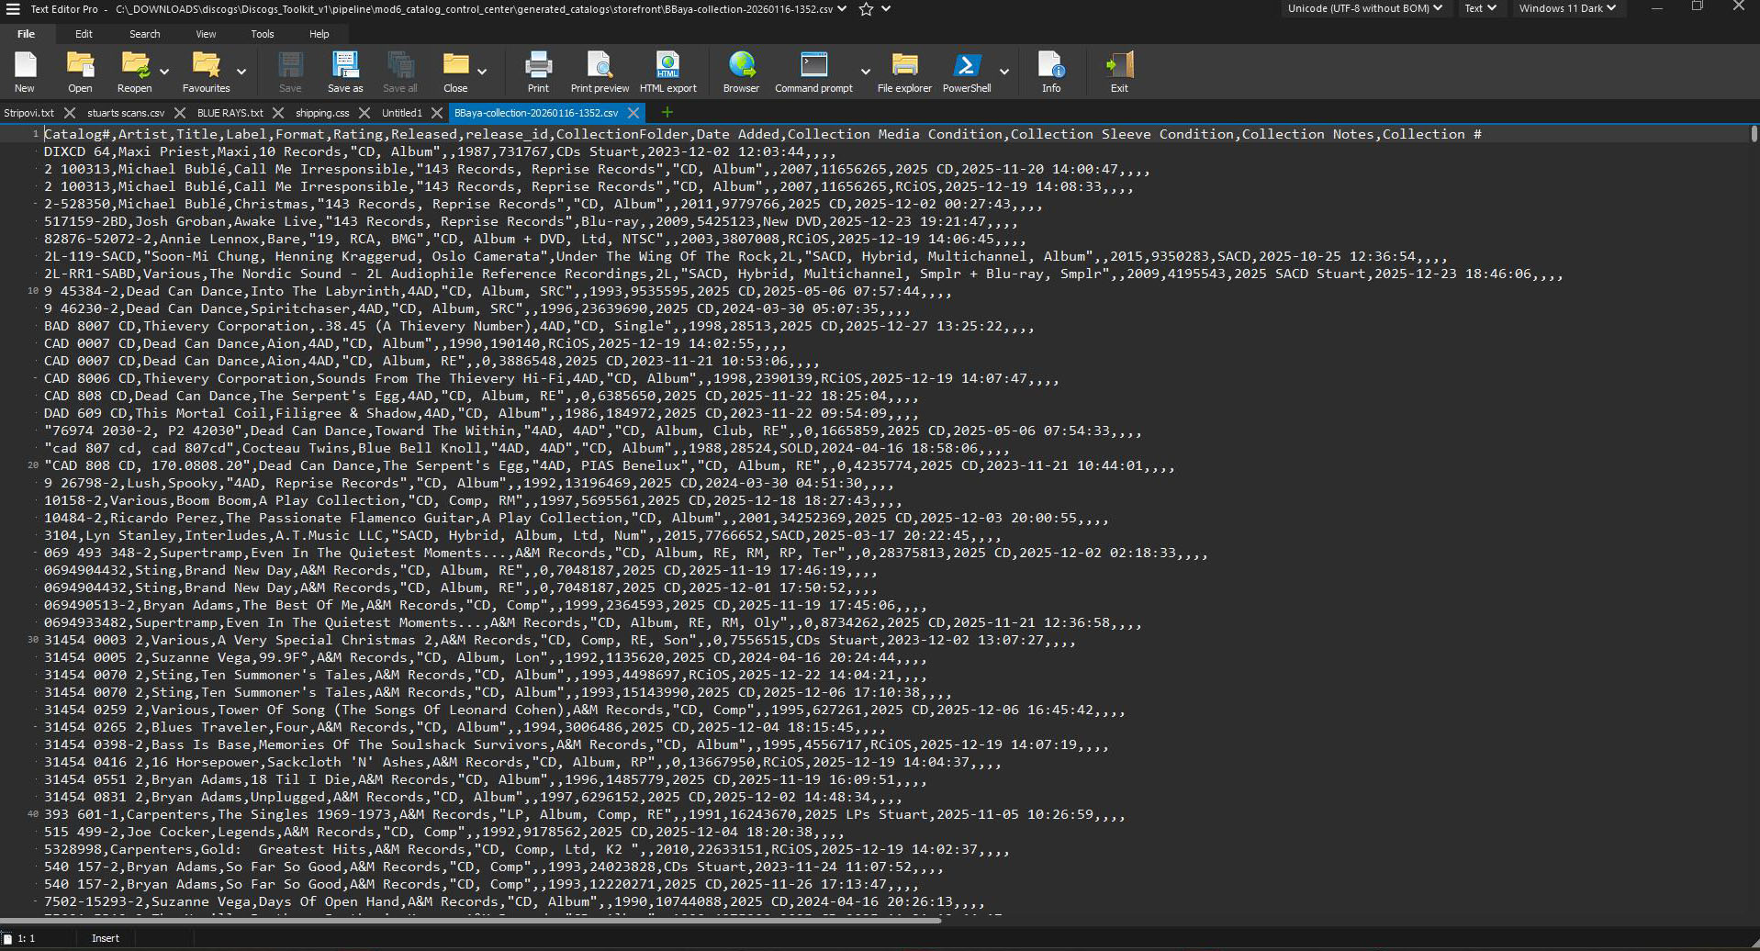The height and width of the screenshot is (951, 1760).
Task: Open the Search menu
Action: coord(144,34)
